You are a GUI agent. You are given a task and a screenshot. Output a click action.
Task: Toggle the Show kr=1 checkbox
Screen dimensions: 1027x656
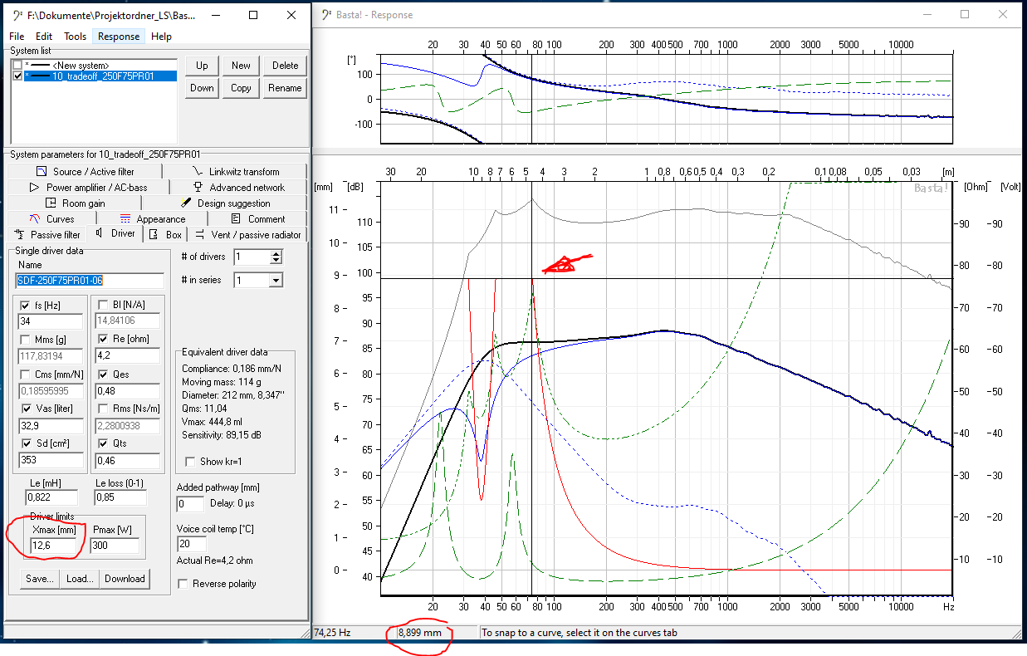point(191,462)
